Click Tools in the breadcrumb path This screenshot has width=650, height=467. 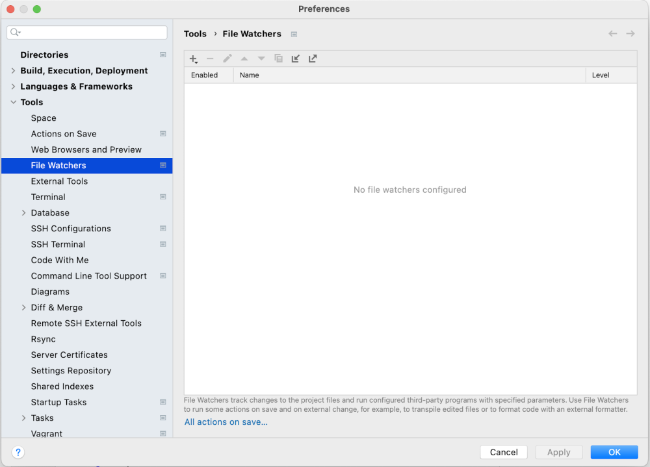(x=195, y=33)
